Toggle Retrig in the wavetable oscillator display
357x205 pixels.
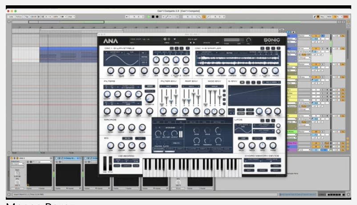[x=144, y=57]
